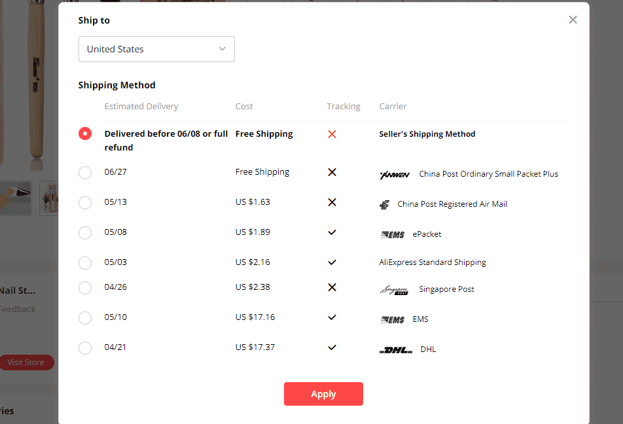The height and width of the screenshot is (424, 623).
Task: Click the '05/03' delivery date
Action: click(116, 262)
